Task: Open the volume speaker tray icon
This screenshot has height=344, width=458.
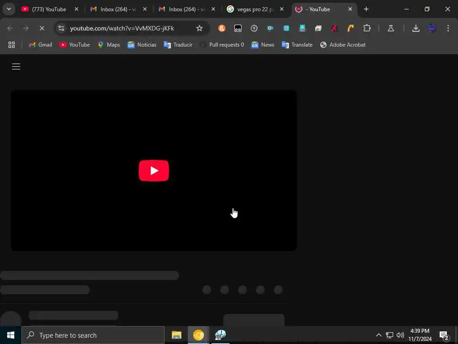Action: pos(400,335)
